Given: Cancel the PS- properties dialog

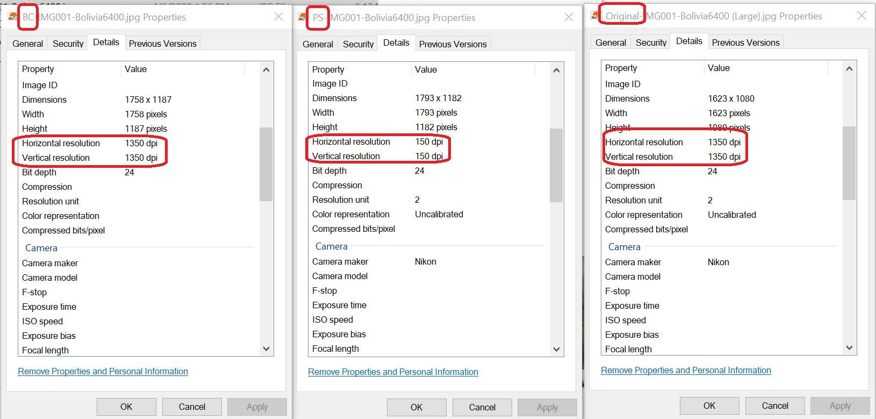Looking at the screenshot, I should coord(482,407).
